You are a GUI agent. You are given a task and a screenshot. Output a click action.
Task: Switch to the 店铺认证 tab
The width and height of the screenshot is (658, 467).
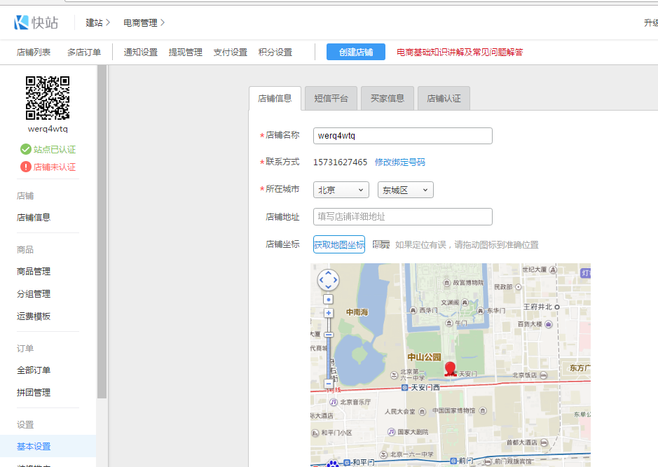pyautogui.click(x=444, y=98)
